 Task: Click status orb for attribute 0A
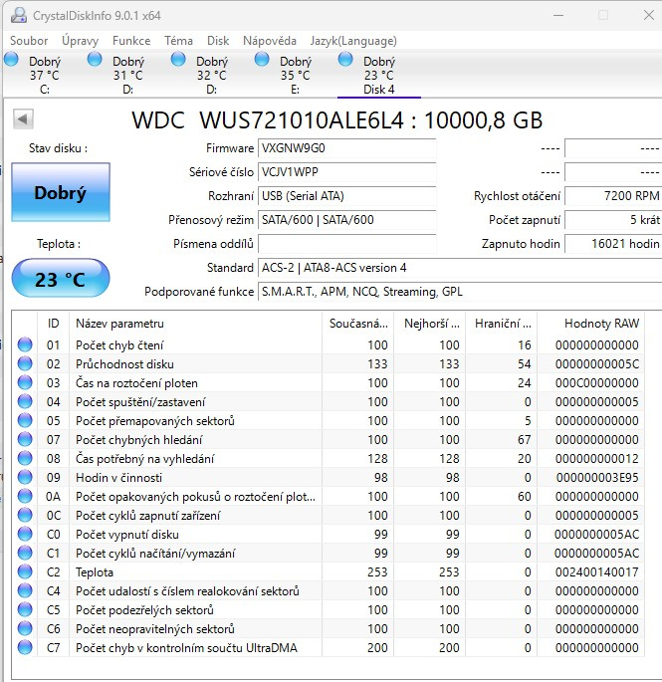[25, 496]
